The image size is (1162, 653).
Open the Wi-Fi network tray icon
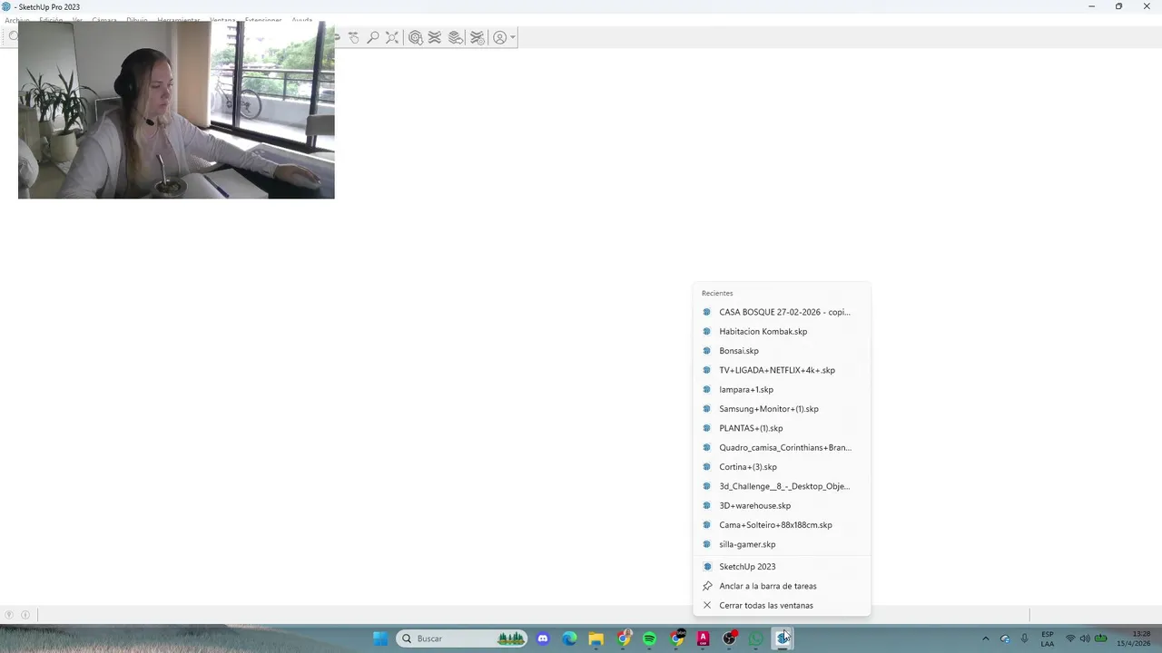click(x=1070, y=638)
